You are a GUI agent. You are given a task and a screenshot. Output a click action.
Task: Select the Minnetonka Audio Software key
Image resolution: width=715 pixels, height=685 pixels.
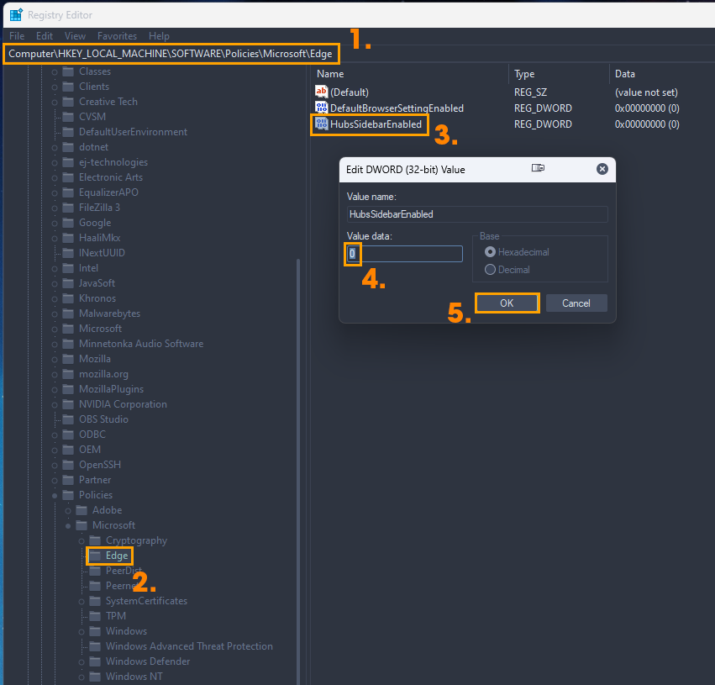141,344
